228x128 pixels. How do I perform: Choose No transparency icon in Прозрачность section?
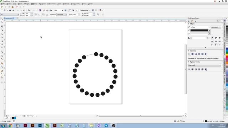click(x=189, y=69)
